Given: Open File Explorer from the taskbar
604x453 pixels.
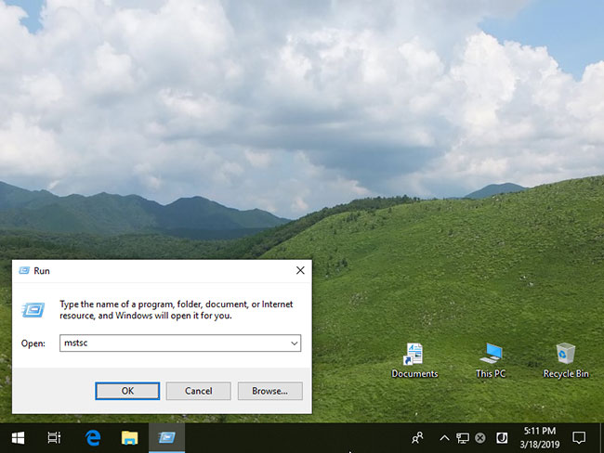Looking at the screenshot, I should pos(129,437).
